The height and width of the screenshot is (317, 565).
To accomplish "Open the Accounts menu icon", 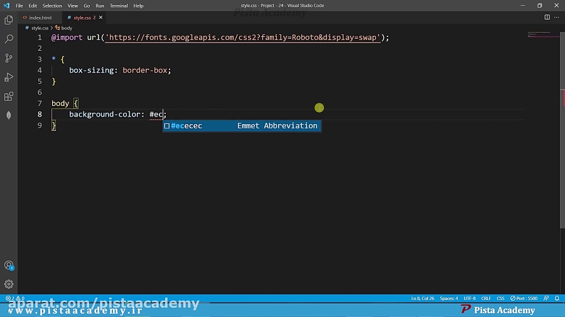I will pos(9,265).
